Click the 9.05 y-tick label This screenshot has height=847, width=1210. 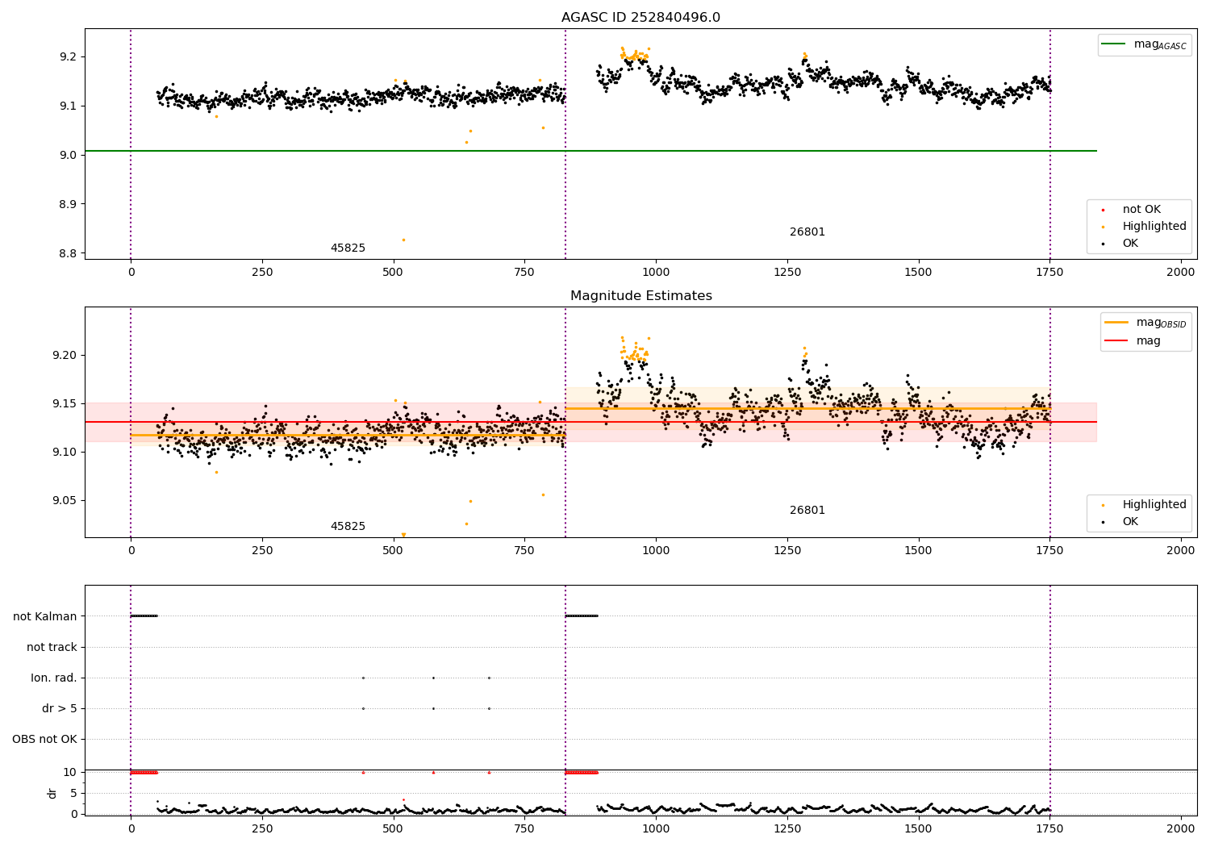tap(65, 501)
